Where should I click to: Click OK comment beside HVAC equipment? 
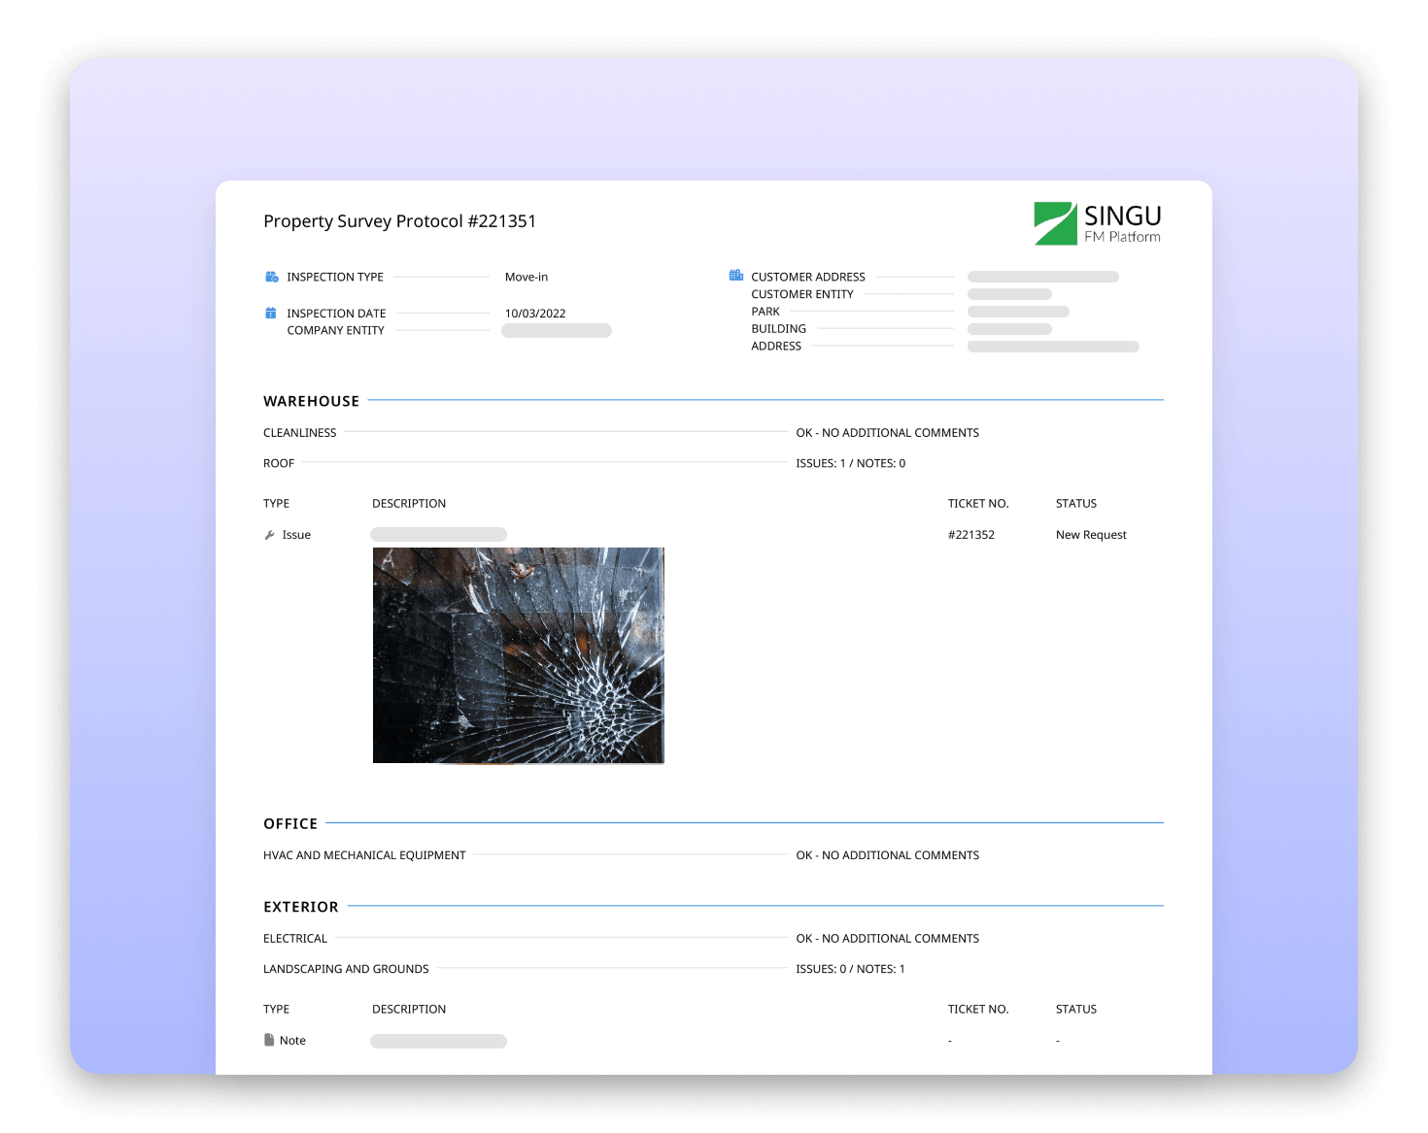pyautogui.click(x=888, y=855)
